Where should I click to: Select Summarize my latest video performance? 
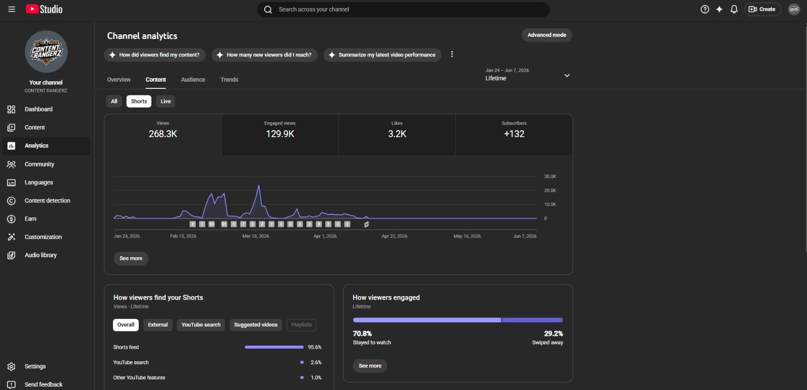(382, 55)
